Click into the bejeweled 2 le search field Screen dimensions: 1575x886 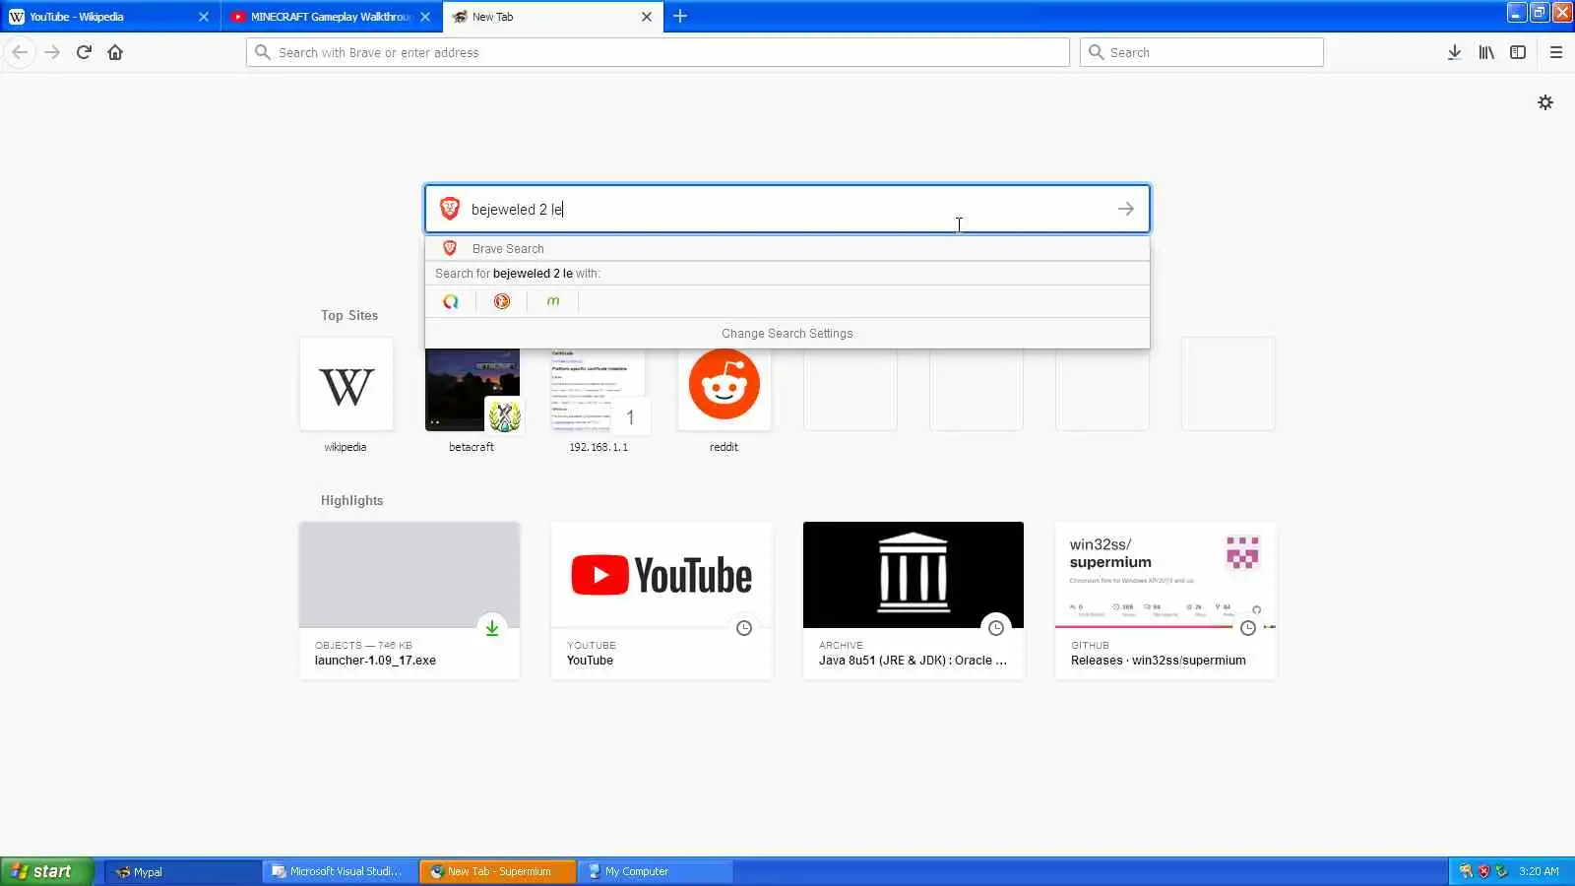tap(787, 209)
